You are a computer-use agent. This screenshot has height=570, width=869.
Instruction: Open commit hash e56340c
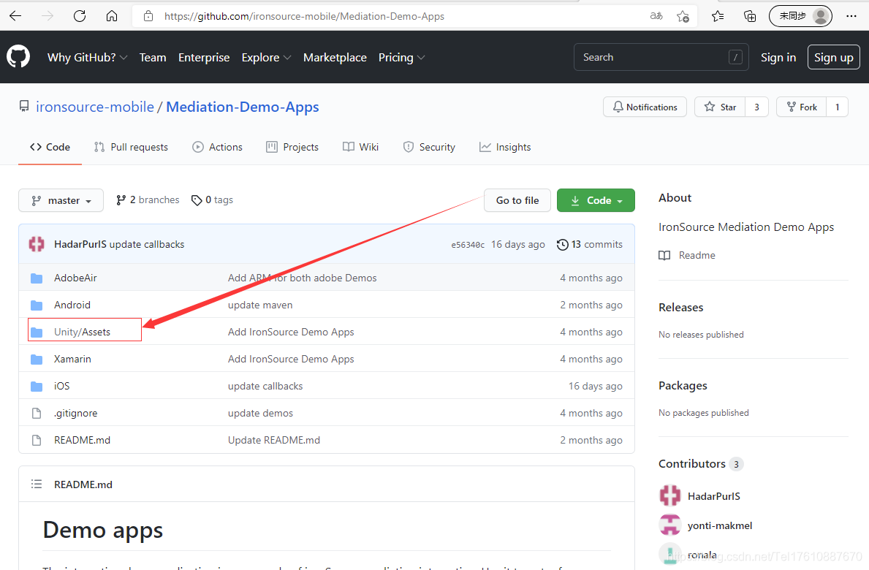tap(468, 245)
